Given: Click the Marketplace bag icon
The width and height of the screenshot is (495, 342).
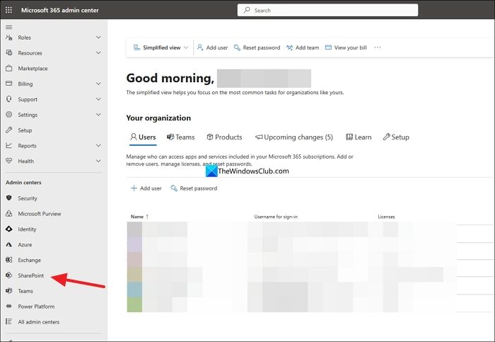Looking at the screenshot, I should (x=8, y=68).
